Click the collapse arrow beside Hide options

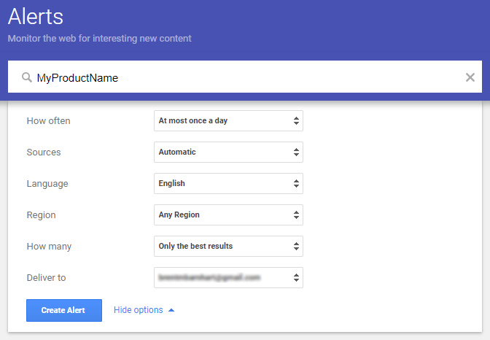pos(171,310)
